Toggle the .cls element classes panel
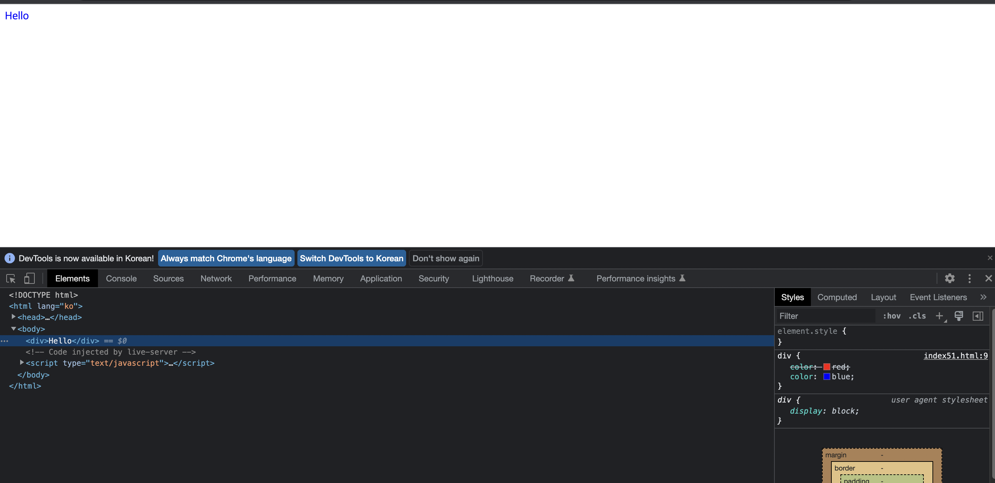995x483 pixels. tap(918, 316)
